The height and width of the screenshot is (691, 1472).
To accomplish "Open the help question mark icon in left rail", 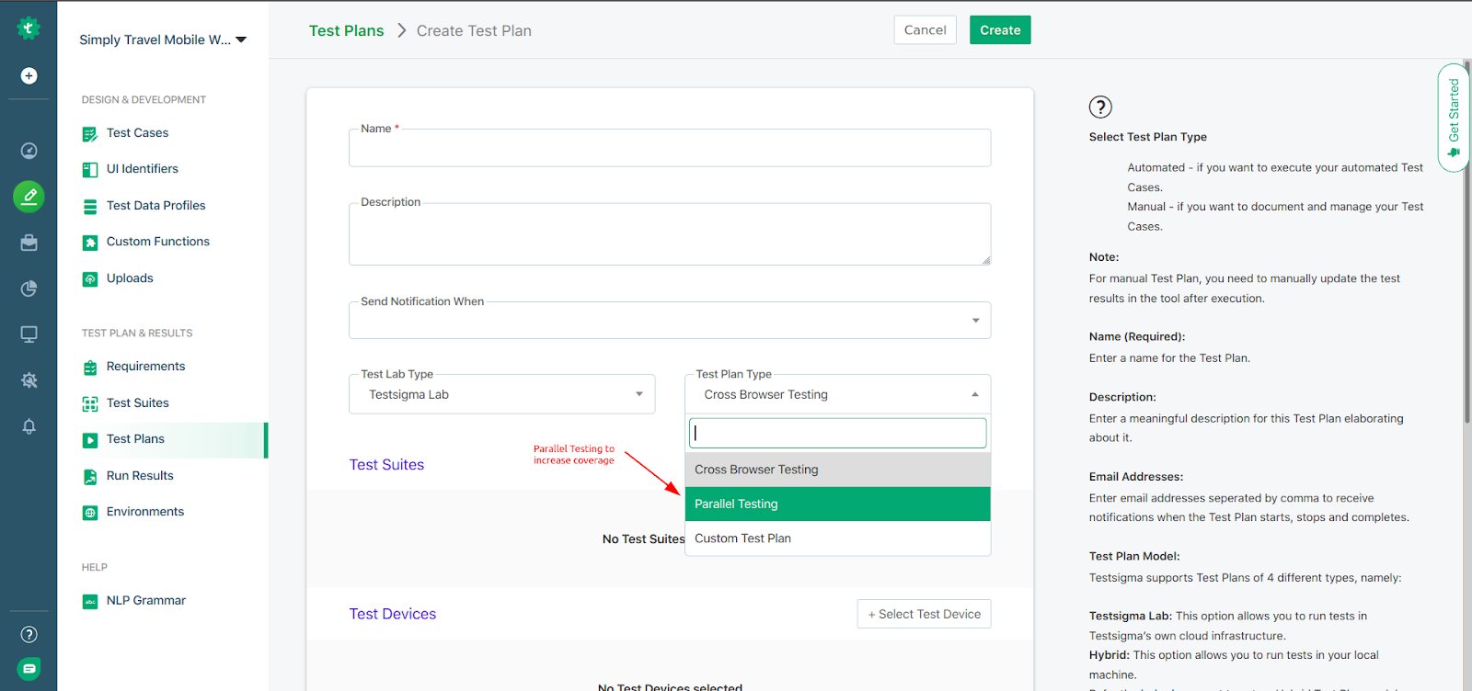I will [29, 634].
